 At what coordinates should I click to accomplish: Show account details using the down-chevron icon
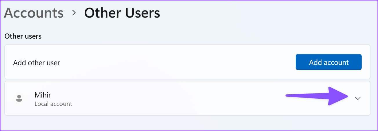[358, 98]
